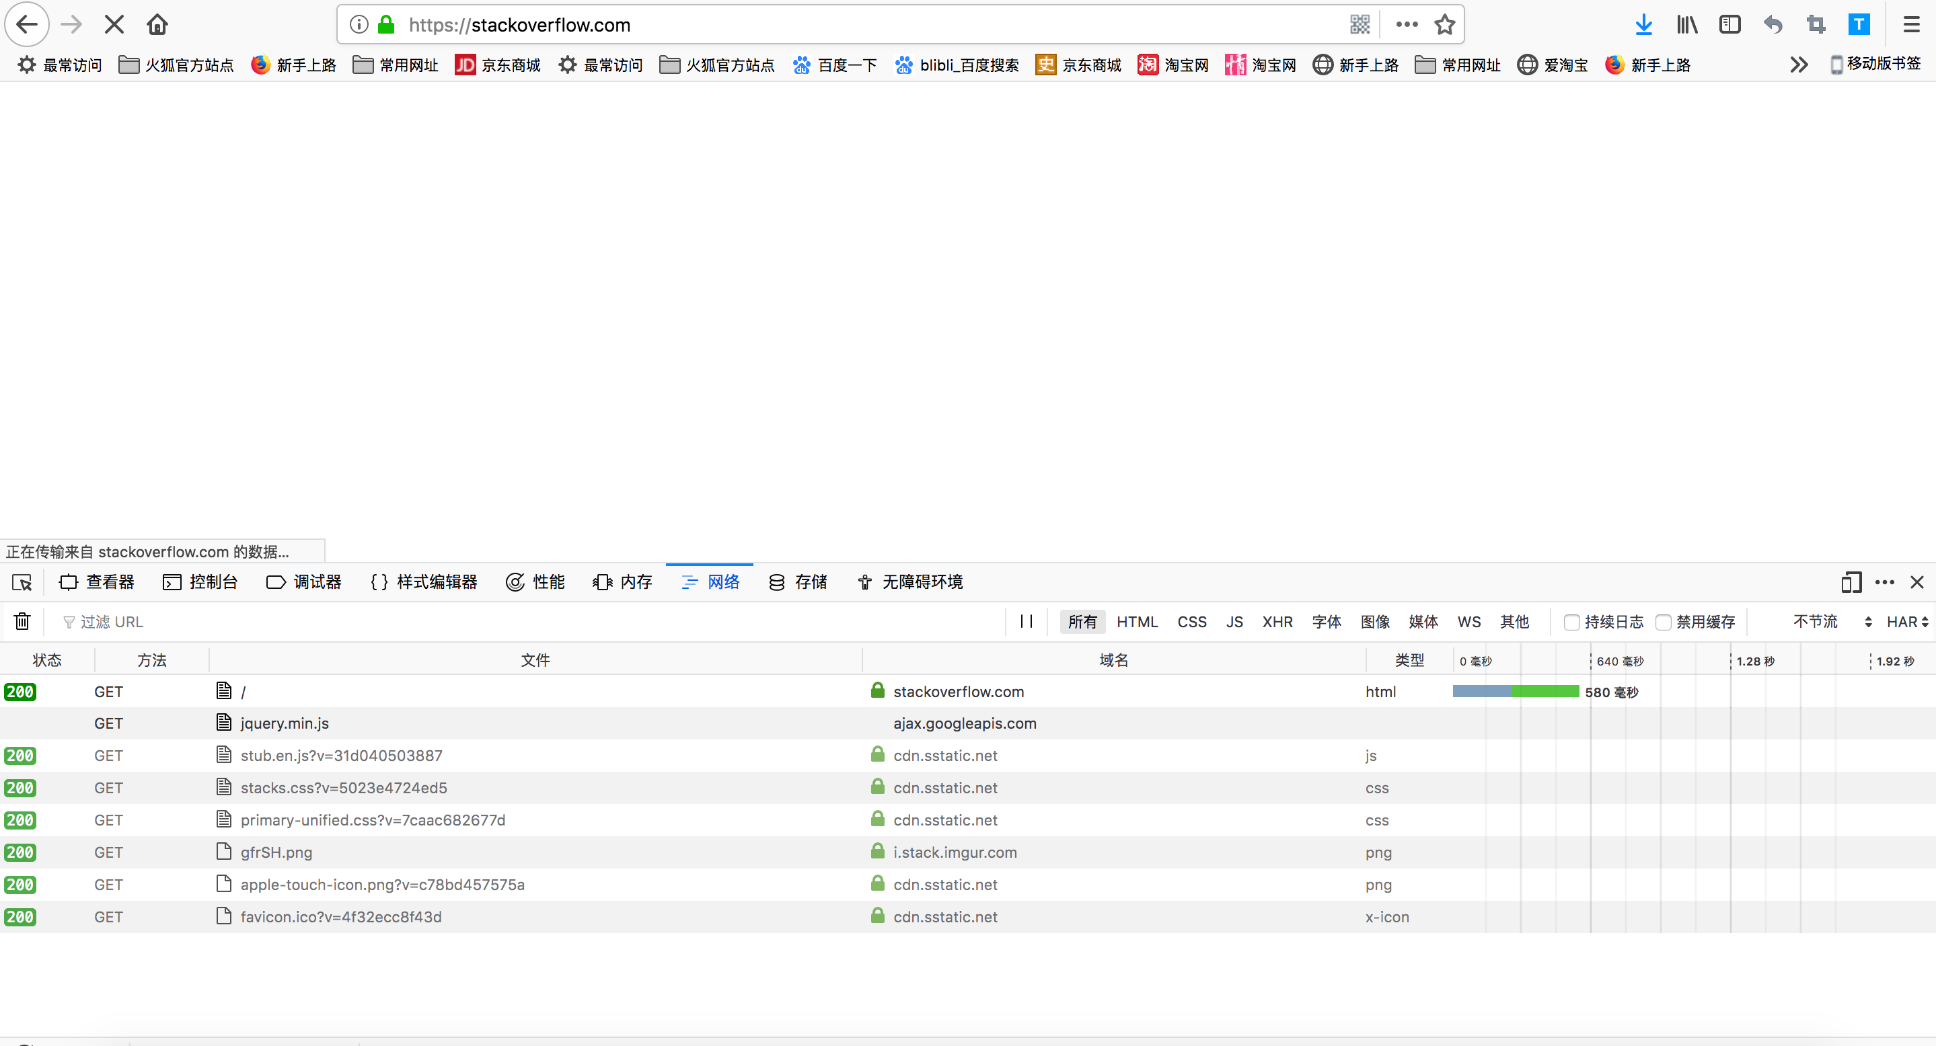Pause network recording with the pause icon
Screen dimensions: 1936x1046
(1026, 621)
